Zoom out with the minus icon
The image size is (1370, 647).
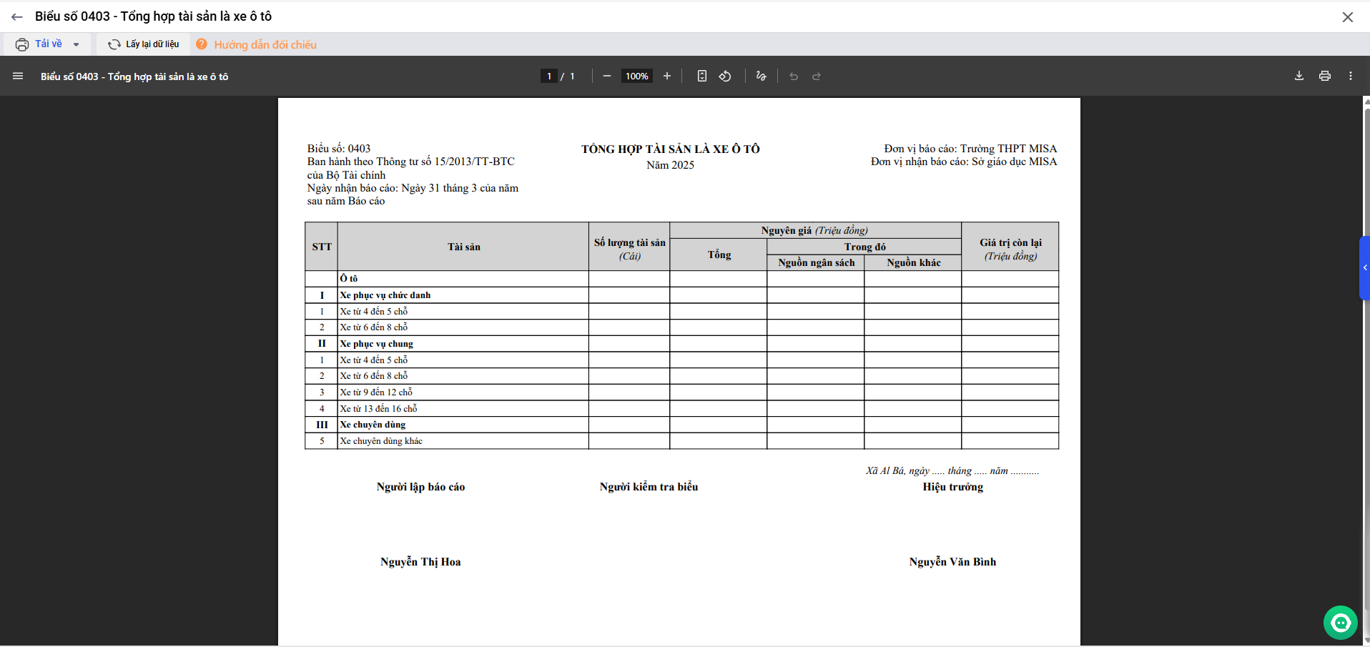(x=607, y=76)
